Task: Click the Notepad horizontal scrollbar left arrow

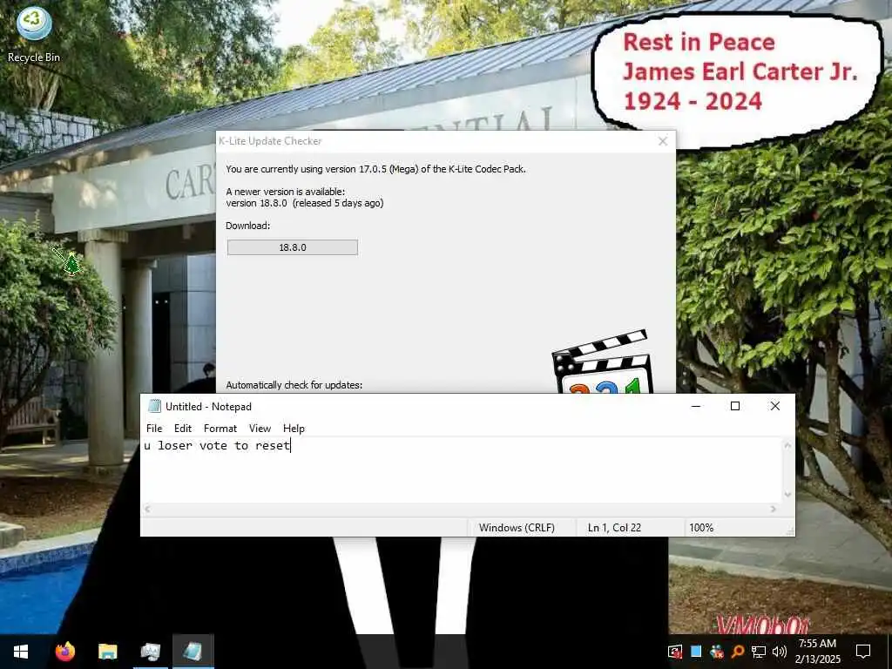Action: (x=147, y=509)
